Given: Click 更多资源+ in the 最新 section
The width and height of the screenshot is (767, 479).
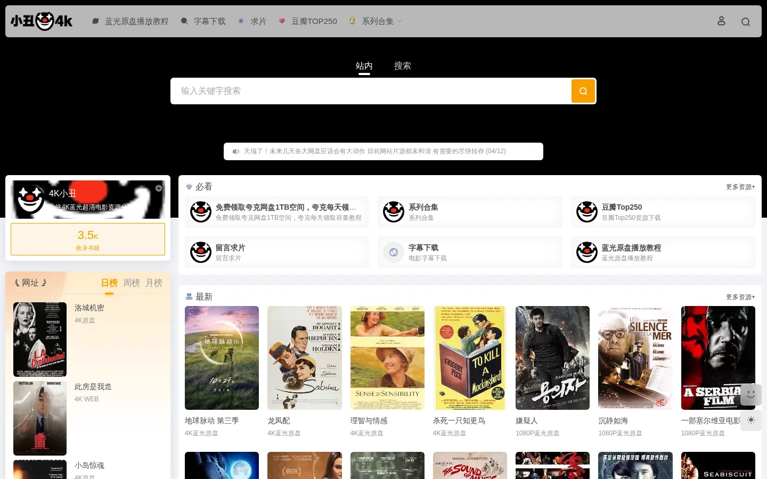Looking at the screenshot, I should [x=740, y=297].
